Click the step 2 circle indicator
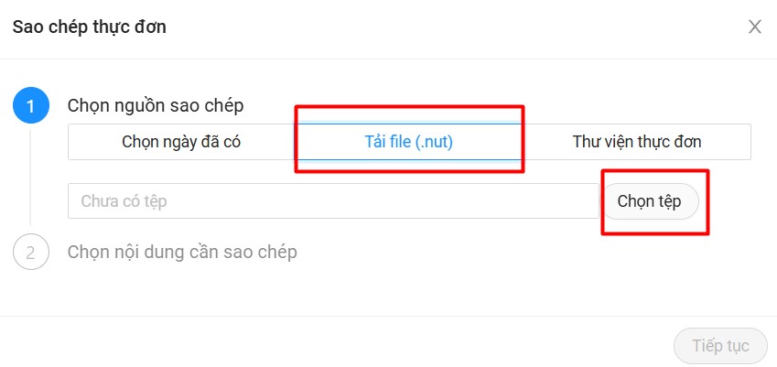Screen dimensions: 777x367 pyautogui.click(x=30, y=252)
